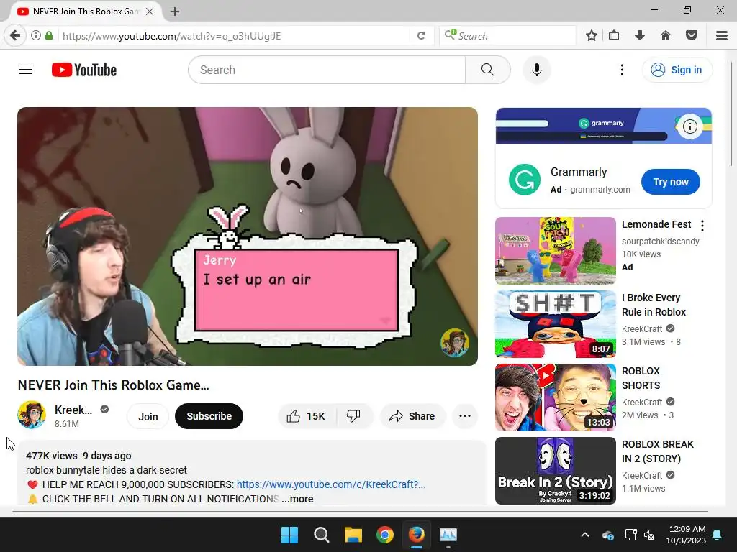Dislike this video
This screenshot has width=737, height=552.
[353, 416]
